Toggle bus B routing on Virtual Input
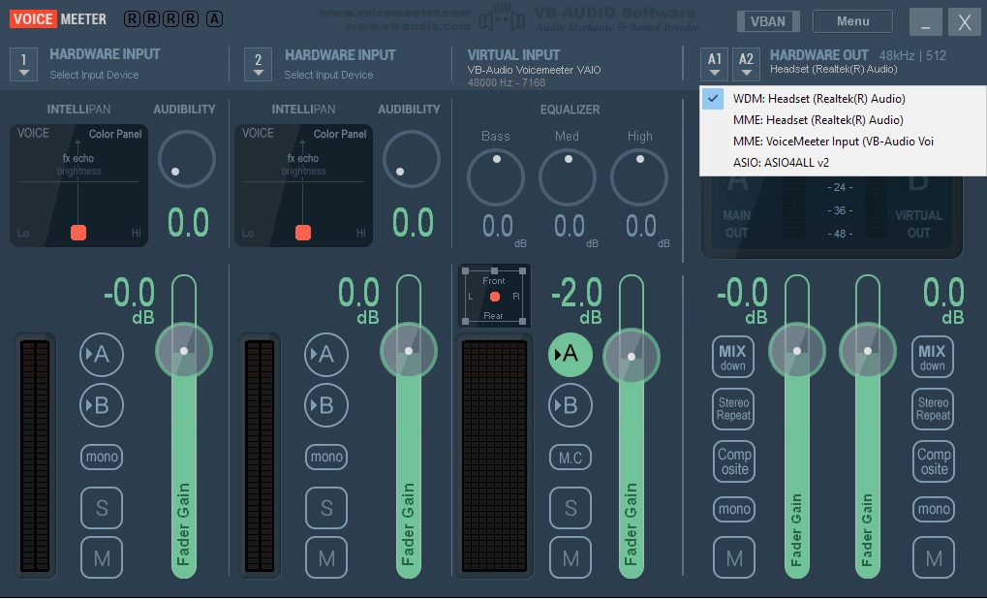Image resolution: width=987 pixels, height=601 pixels. [x=571, y=405]
